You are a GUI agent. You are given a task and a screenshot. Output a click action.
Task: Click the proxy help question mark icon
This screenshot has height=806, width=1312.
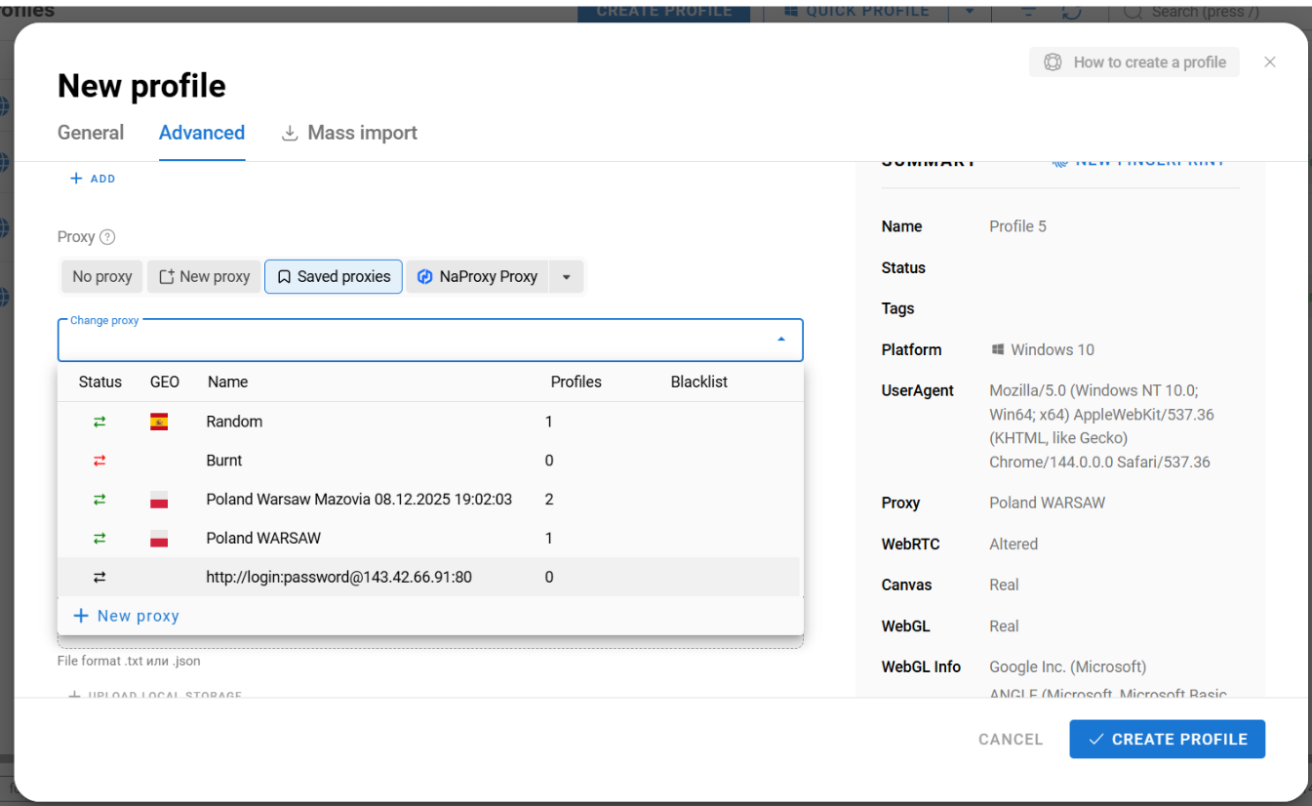[x=107, y=237]
